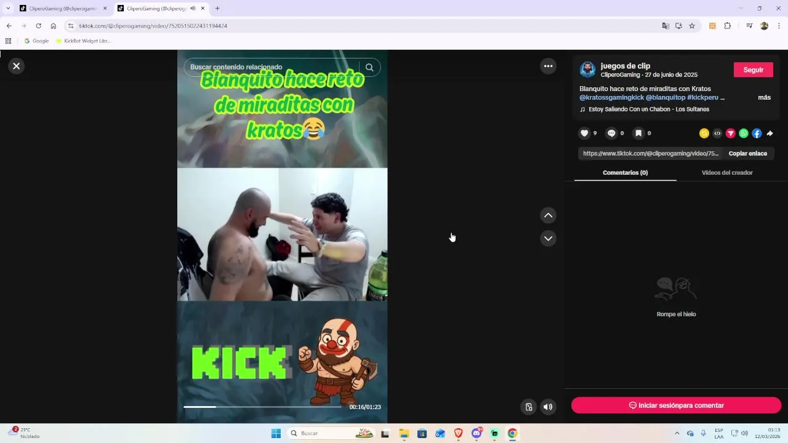Mute the video sound
Viewport: 788px width, 443px height.
(x=548, y=407)
